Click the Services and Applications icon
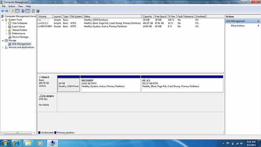The height and width of the screenshot is (147, 261). tap(6, 47)
